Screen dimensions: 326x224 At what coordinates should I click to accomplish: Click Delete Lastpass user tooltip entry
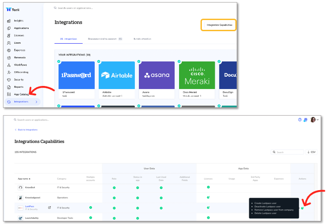pyautogui.click(x=265, y=213)
